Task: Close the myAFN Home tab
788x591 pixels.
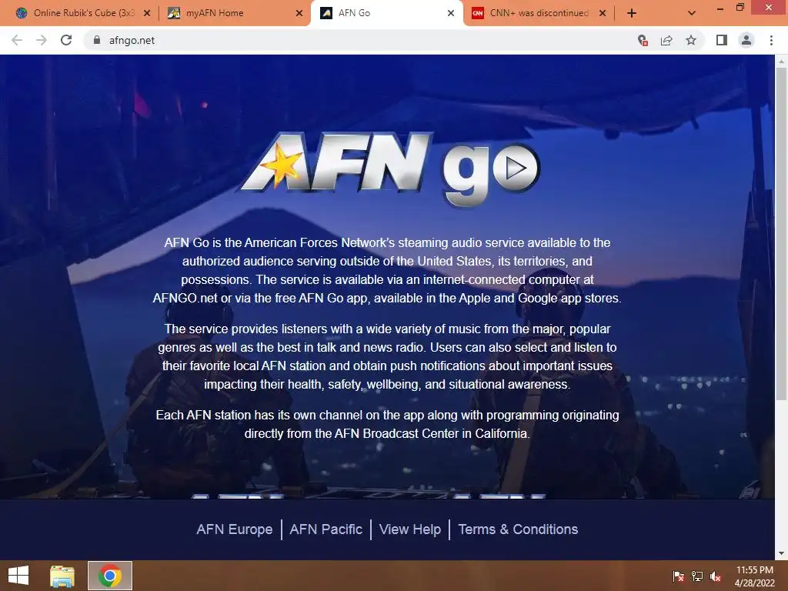Action: (x=299, y=13)
